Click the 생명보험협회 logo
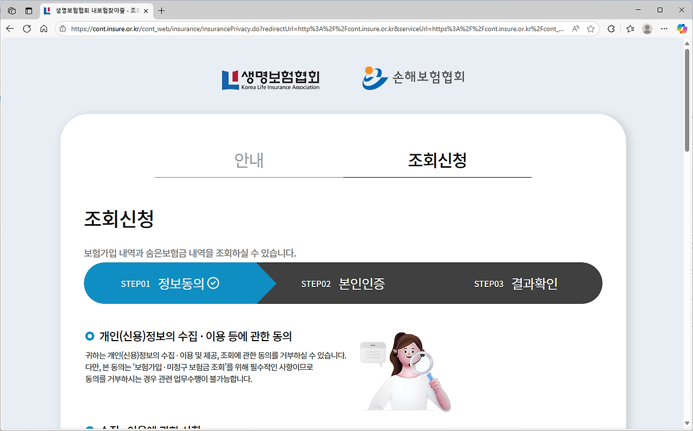The image size is (693, 431). point(271,80)
